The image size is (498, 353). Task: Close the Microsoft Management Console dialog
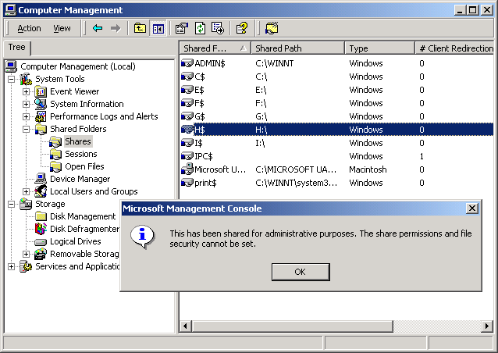coord(471,209)
